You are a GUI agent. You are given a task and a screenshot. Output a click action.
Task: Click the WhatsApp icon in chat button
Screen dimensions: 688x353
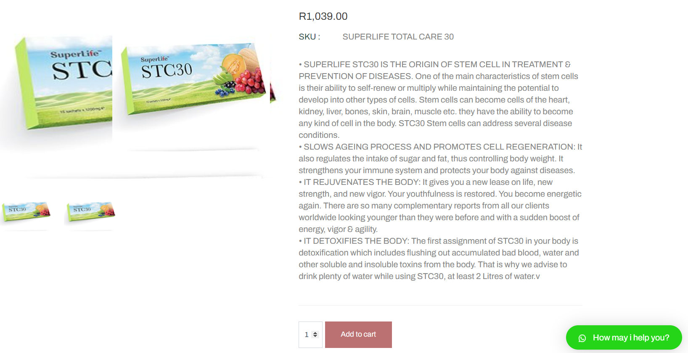(582, 338)
